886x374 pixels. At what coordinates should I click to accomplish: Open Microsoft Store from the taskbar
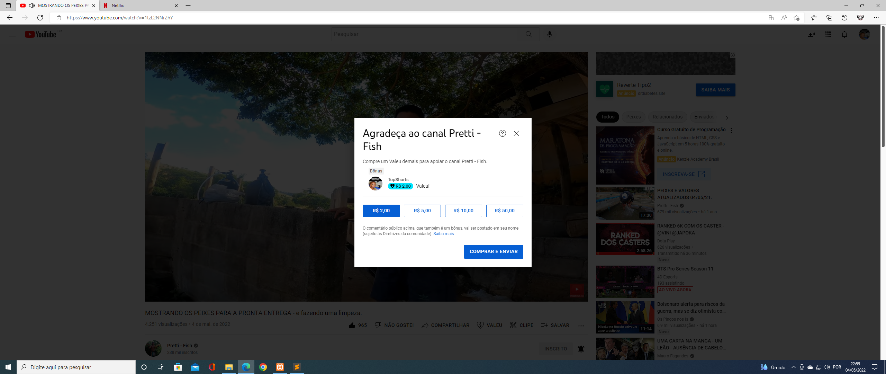pos(178,367)
